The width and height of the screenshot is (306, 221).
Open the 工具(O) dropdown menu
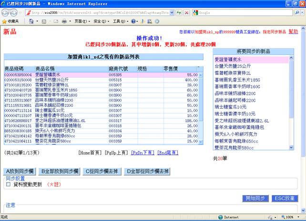coord(119,21)
